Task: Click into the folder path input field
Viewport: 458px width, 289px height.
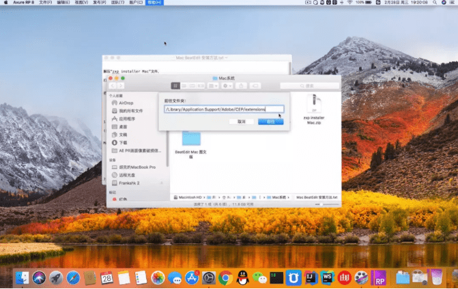Action: (224, 109)
